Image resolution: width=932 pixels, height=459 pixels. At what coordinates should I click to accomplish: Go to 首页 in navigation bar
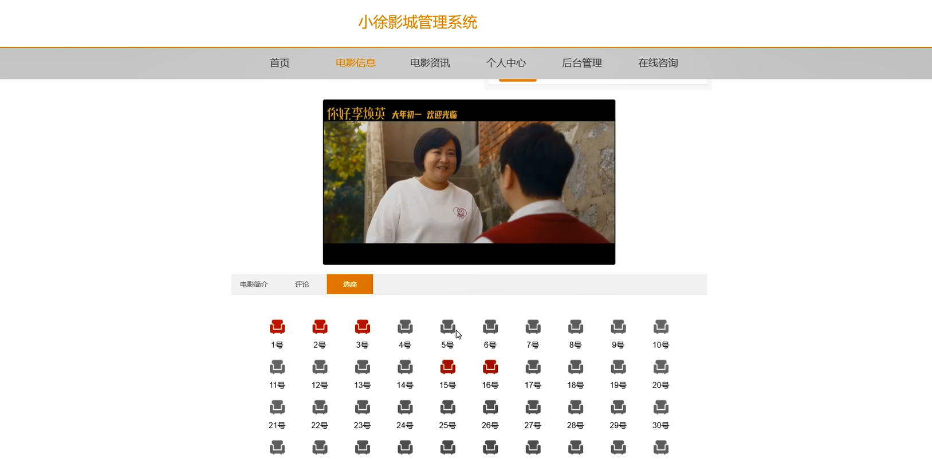tap(280, 63)
